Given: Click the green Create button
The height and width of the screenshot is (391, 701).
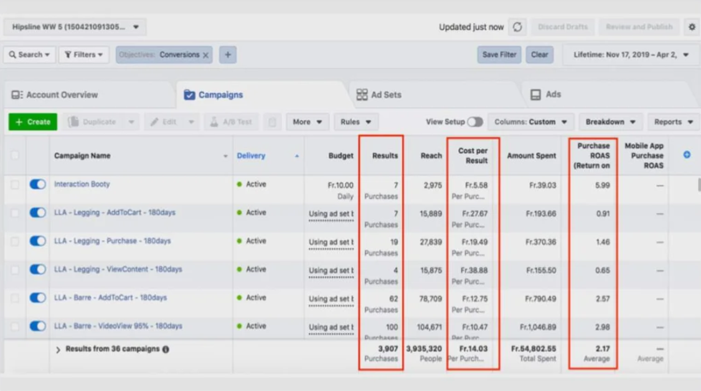Looking at the screenshot, I should [33, 122].
